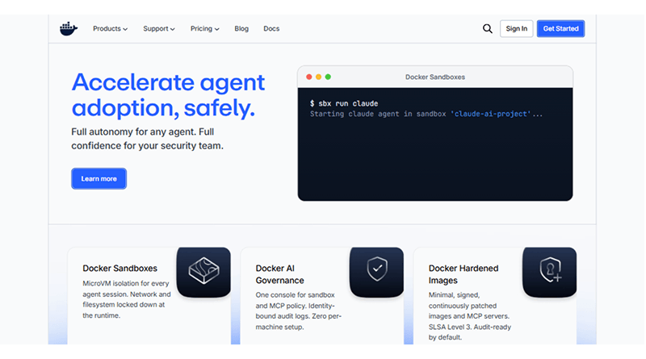Click the 'claude-ai-project' text in the terminal
This screenshot has width=646, height=359.
(490, 114)
